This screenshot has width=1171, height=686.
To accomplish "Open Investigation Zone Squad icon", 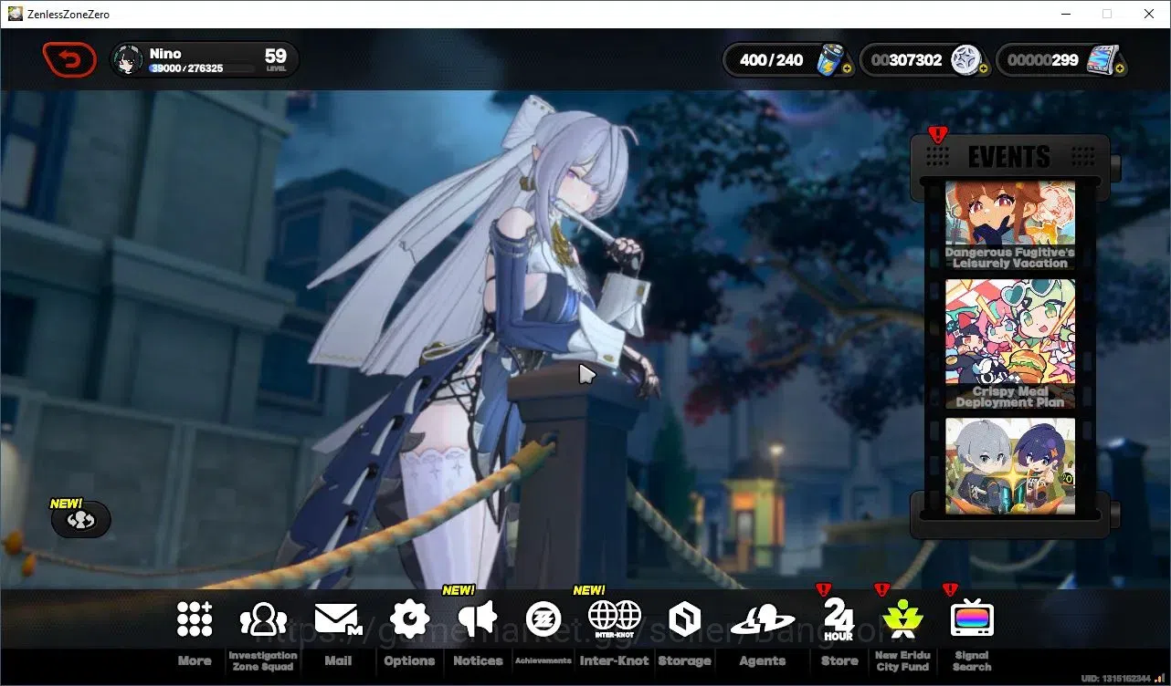I will pyautogui.click(x=263, y=619).
